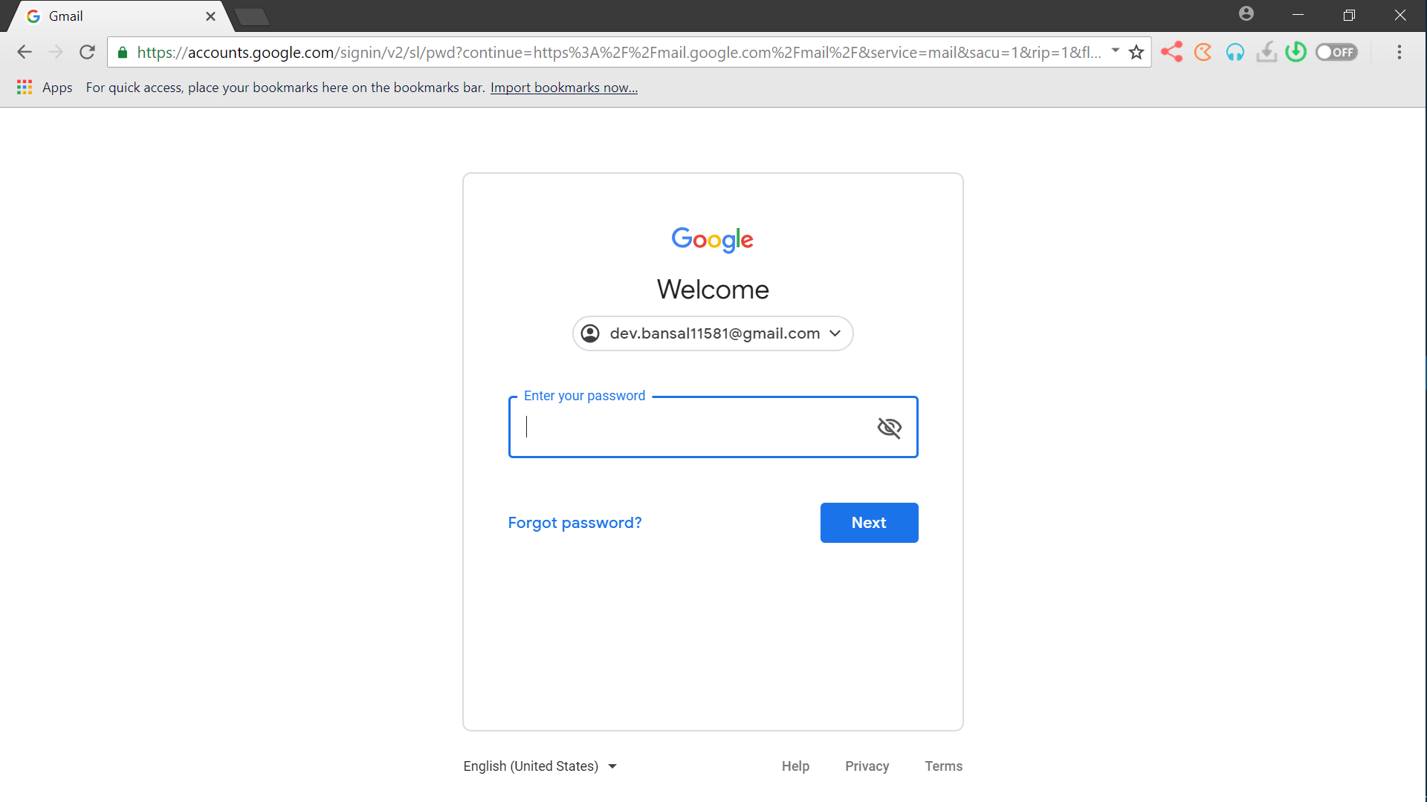Viewport: 1427px width, 802px height.
Task: Click Import bookmarks now link
Action: (x=565, y=86)
